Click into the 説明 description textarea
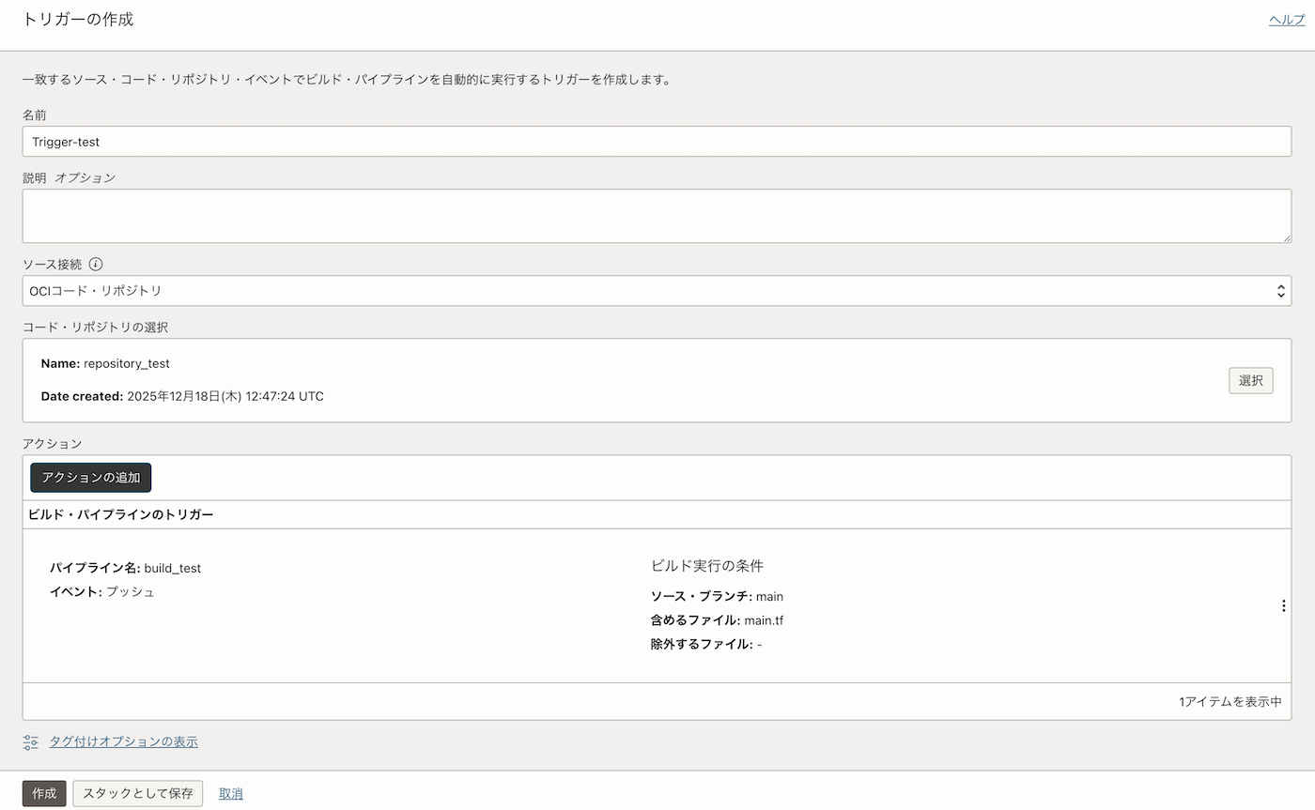Screen dimensions: 1315x810 656,216
